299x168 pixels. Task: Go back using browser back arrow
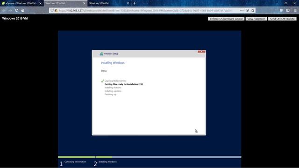pyautogui.click(x=4, y=10)
